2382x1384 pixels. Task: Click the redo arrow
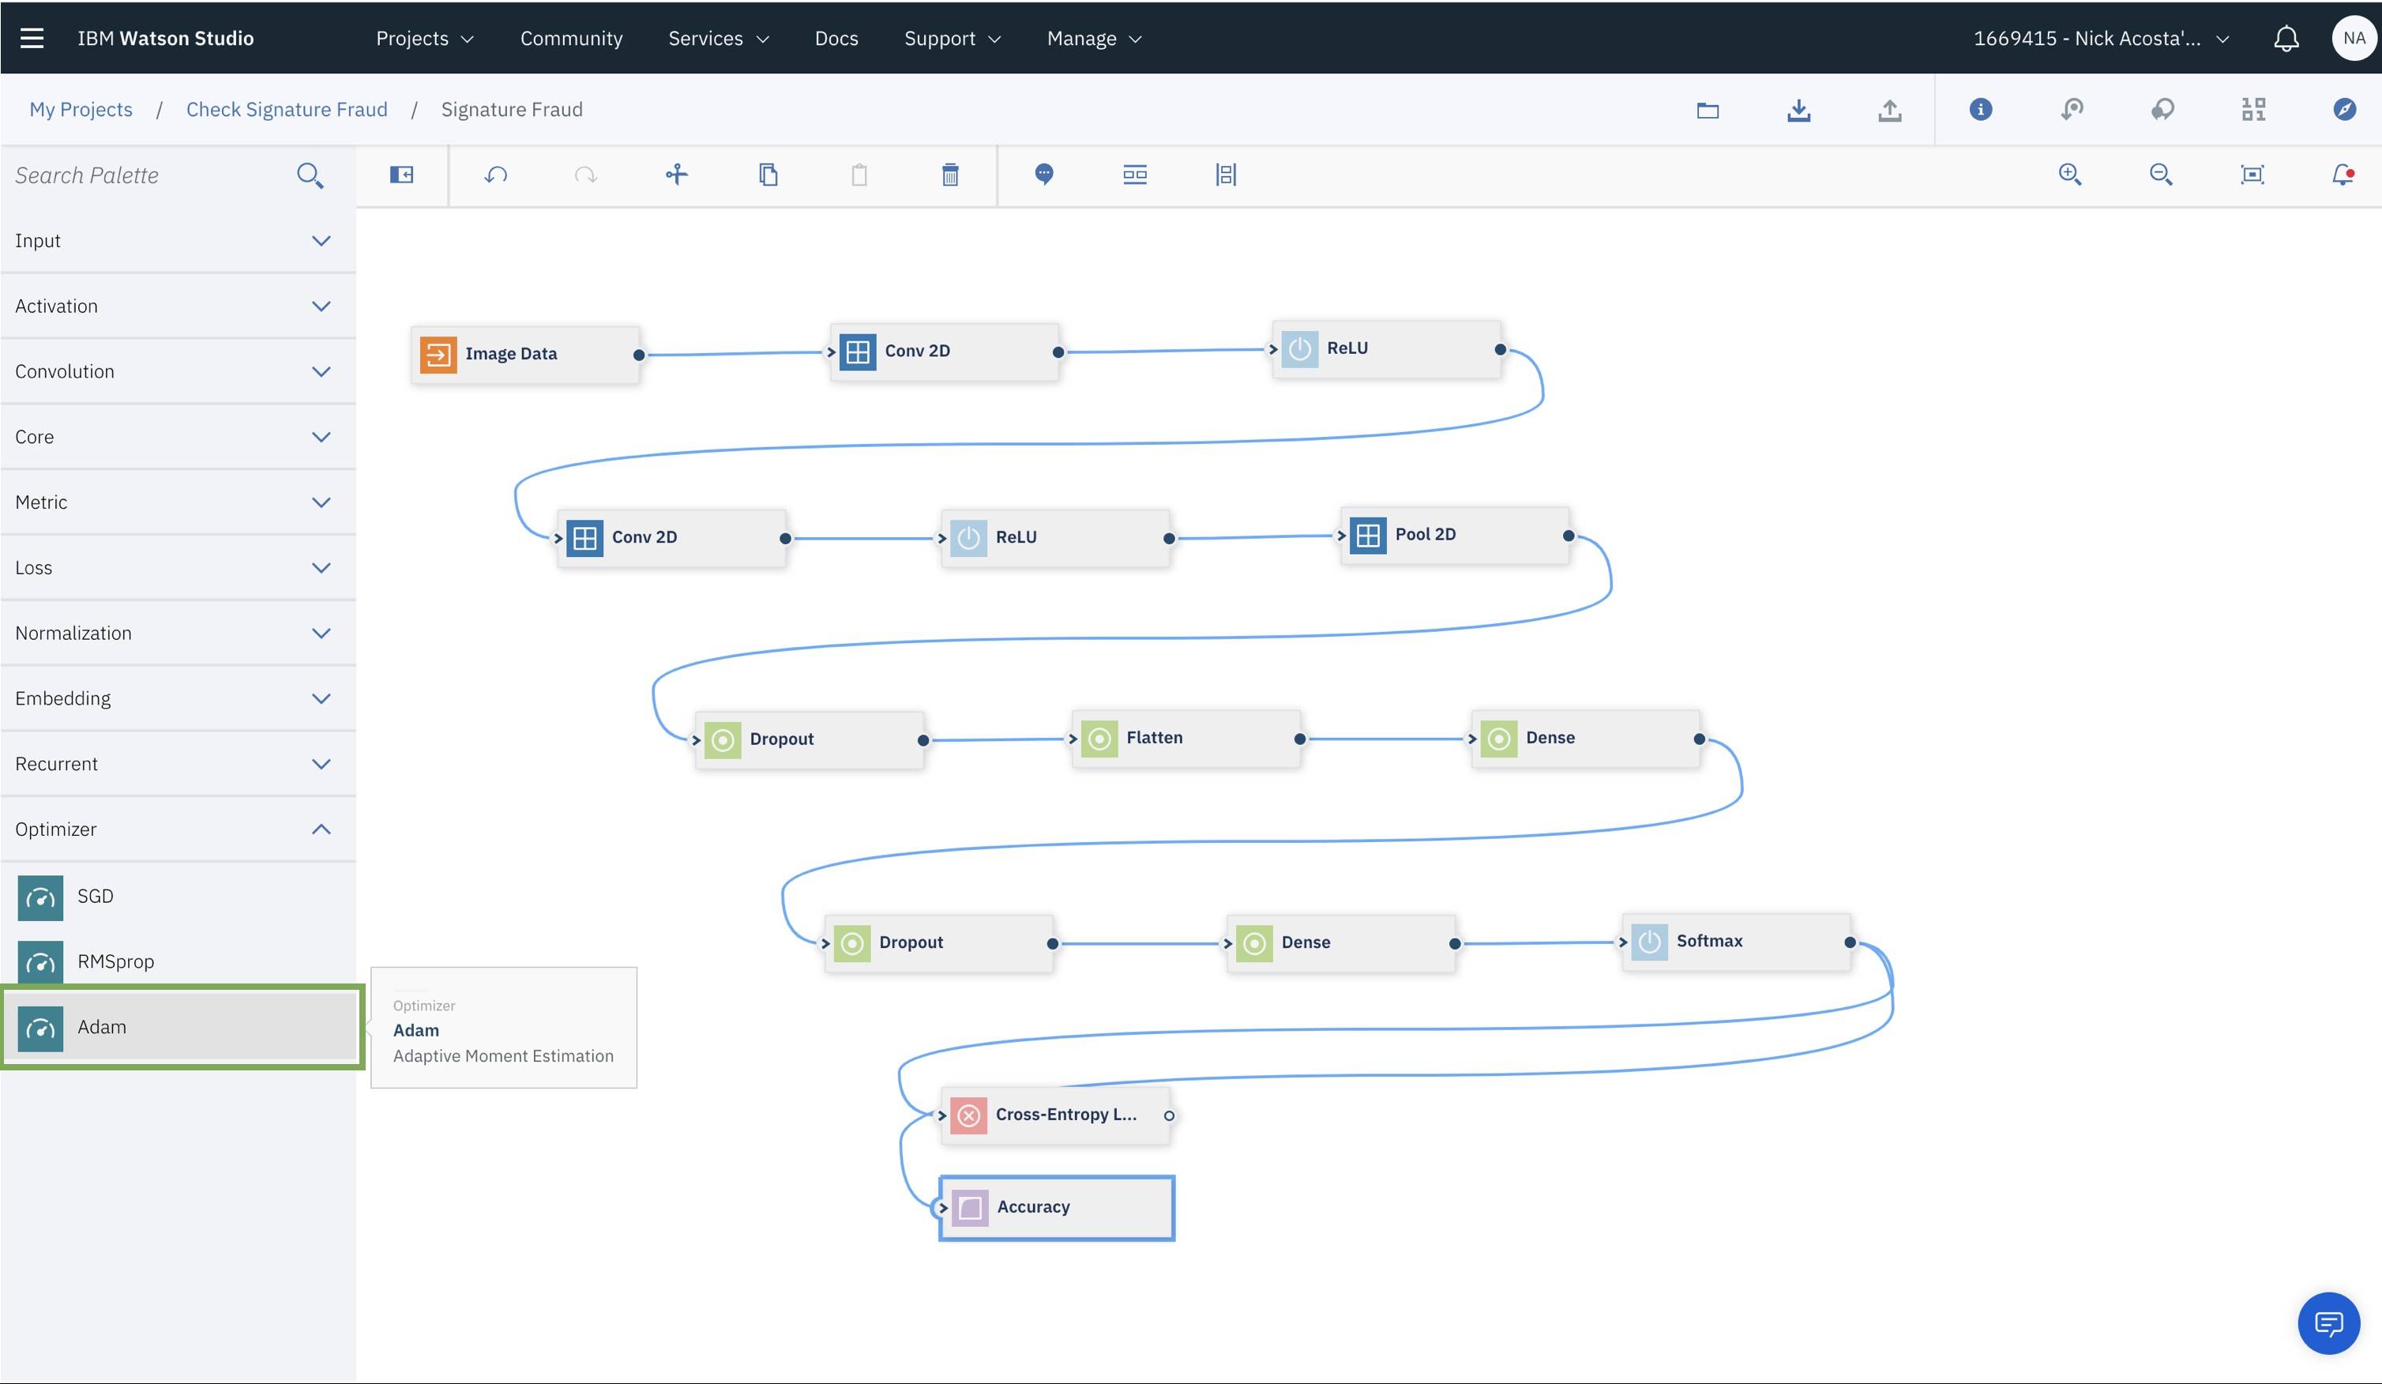(586, 175)
